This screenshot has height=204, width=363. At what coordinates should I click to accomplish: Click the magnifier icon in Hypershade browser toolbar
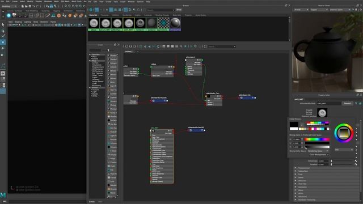(134, 10)
